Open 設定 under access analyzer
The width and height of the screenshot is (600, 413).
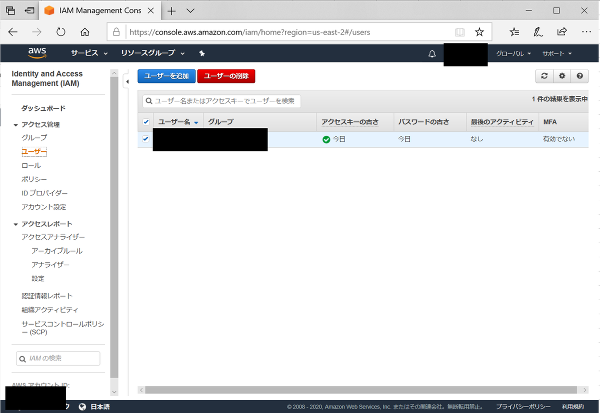click(38, 279)
